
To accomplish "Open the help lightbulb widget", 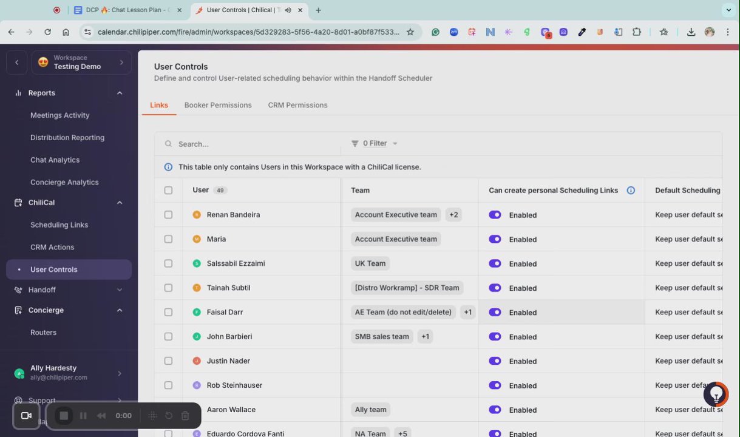I will click(x=716, y=395).
